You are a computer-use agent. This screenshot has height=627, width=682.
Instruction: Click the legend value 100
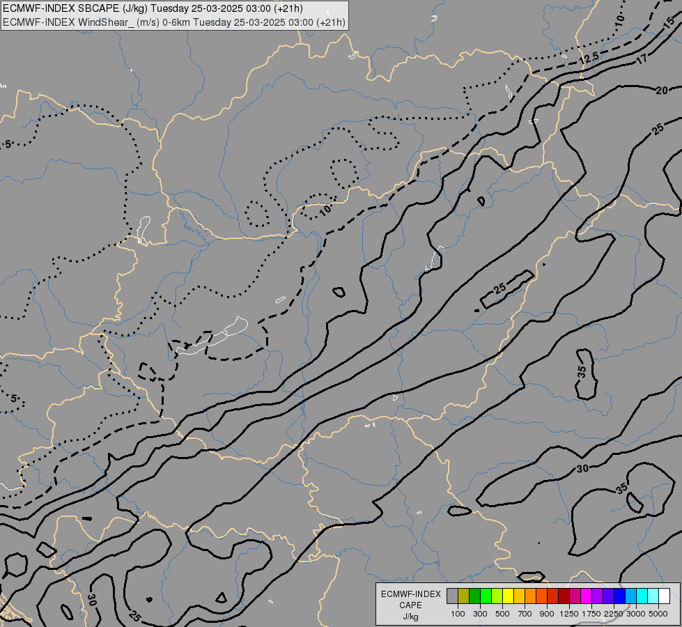[458, 614]
